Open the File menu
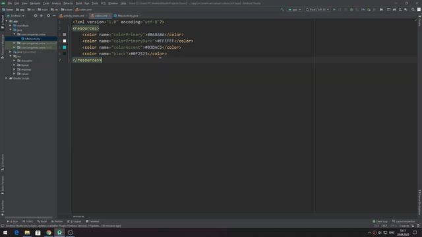Viewport: 422px width, 237px height. (x=10, y=3)
